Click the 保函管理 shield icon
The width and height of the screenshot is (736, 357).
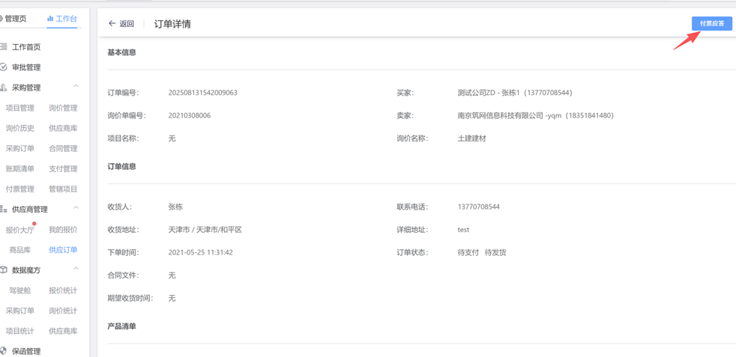tap(4, 351)
